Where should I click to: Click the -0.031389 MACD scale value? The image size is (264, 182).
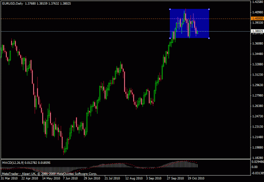pyautogui.click(x=258, y=173)
